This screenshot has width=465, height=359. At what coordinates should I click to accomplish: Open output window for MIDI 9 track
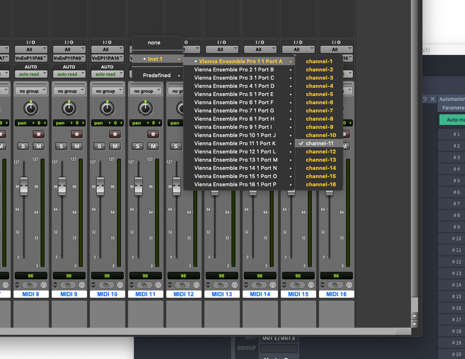(x=68, y=285)
